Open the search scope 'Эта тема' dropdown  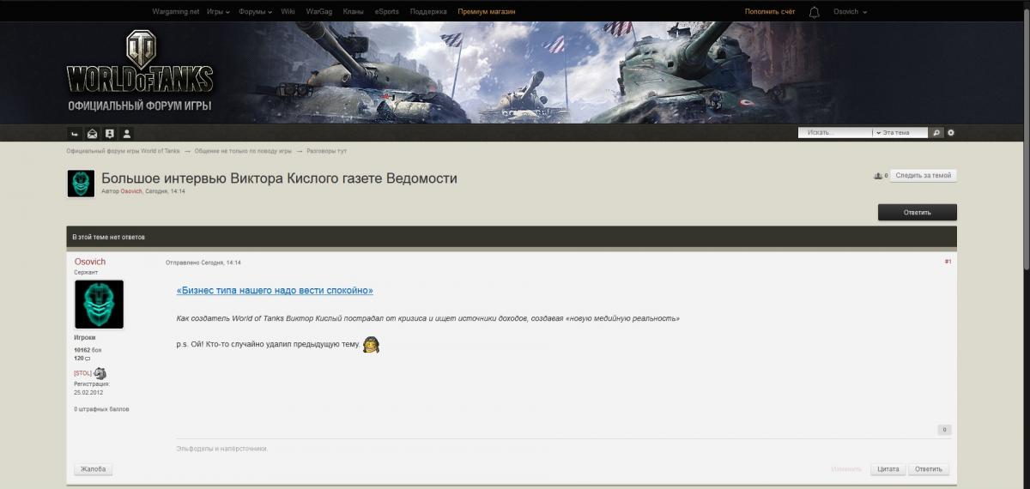[900, 133]
